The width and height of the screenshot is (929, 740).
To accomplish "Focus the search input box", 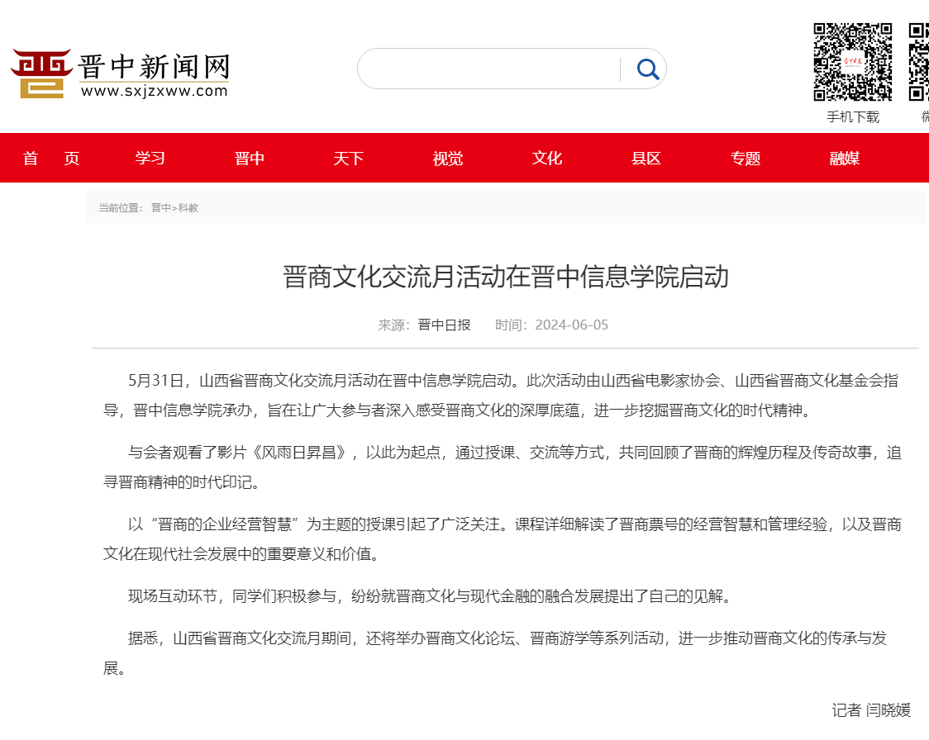I will [488, 69].
